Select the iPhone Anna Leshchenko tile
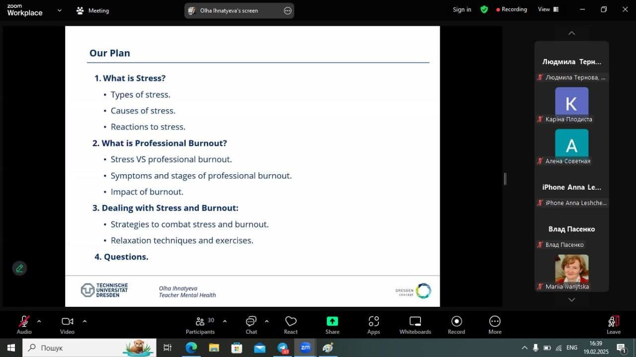Screen dimensions: 636x357 point(571,188)
